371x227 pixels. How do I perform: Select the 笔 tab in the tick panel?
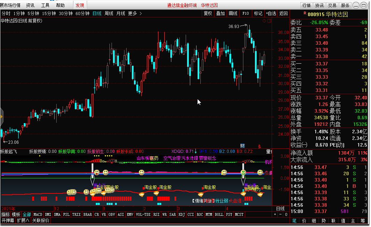pos(294,221)
